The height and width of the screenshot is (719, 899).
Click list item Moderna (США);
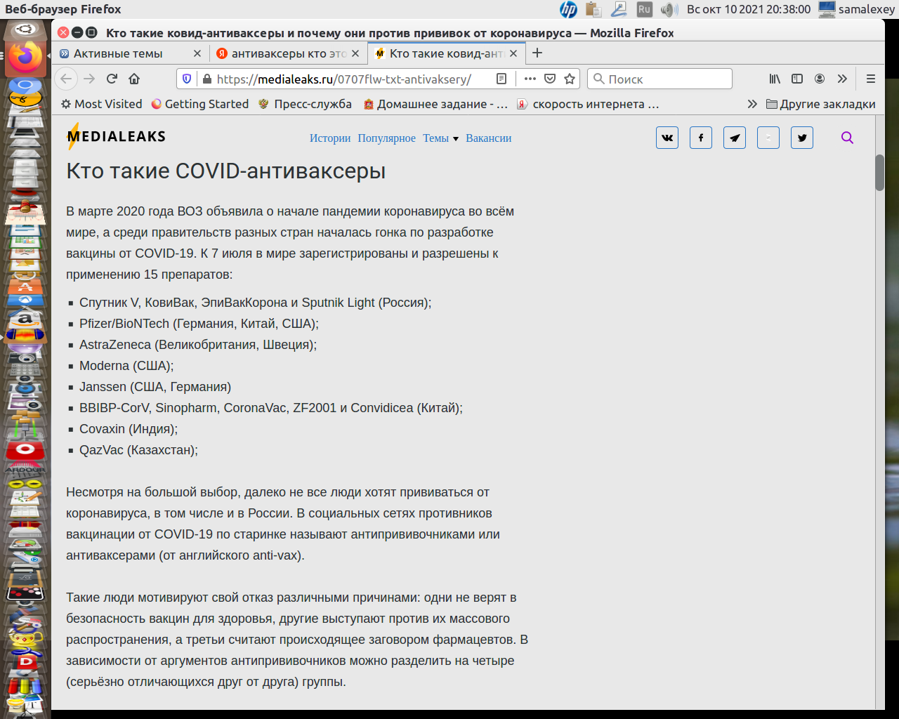(126, 366)
